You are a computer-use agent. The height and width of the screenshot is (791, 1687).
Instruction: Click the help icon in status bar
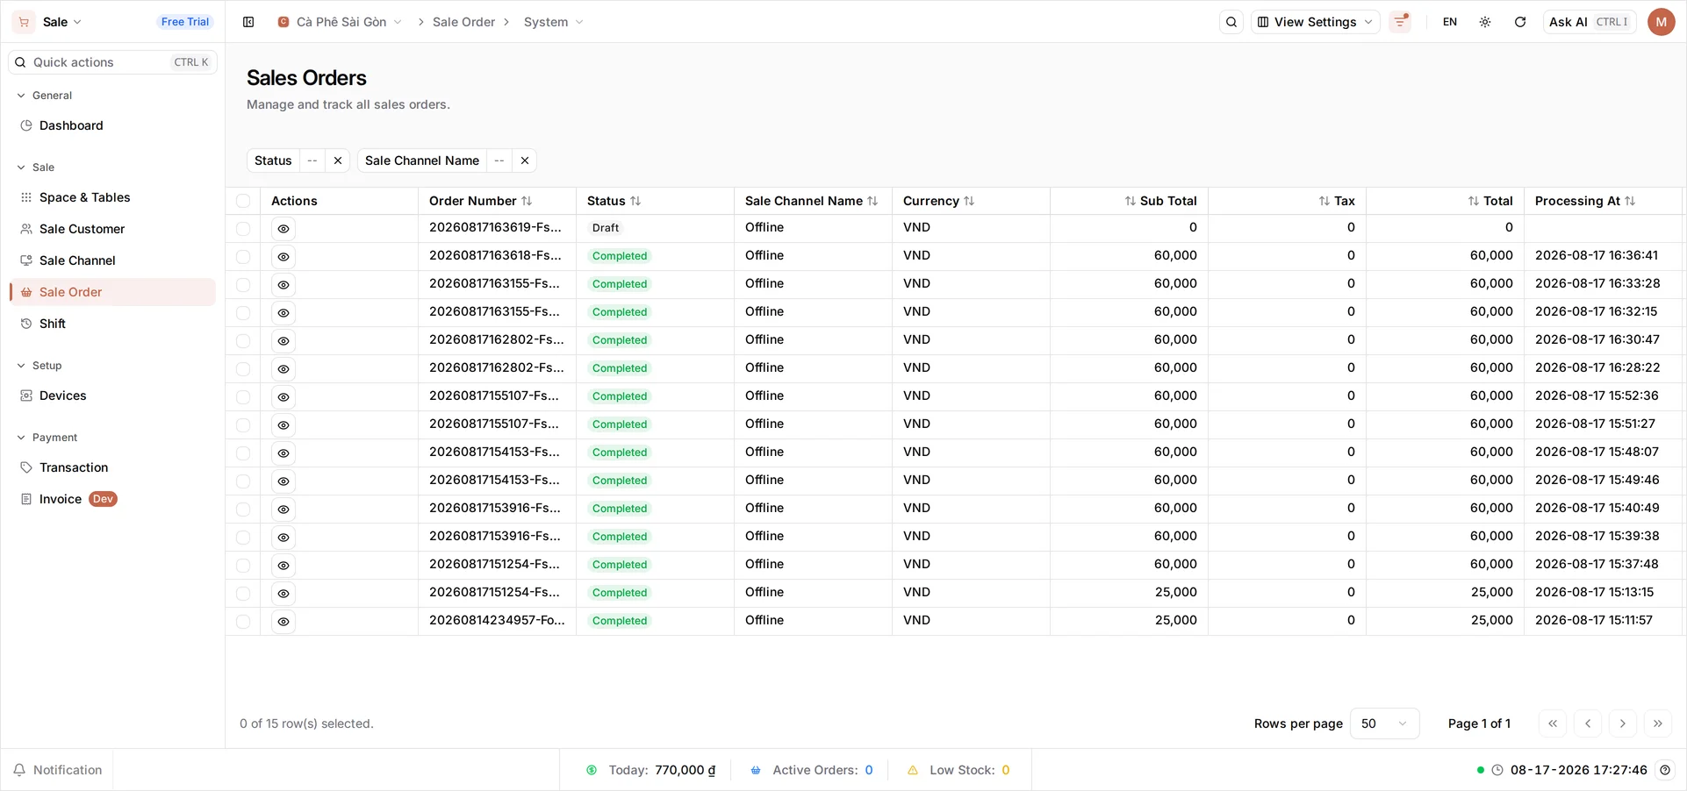click(1665, 770)
